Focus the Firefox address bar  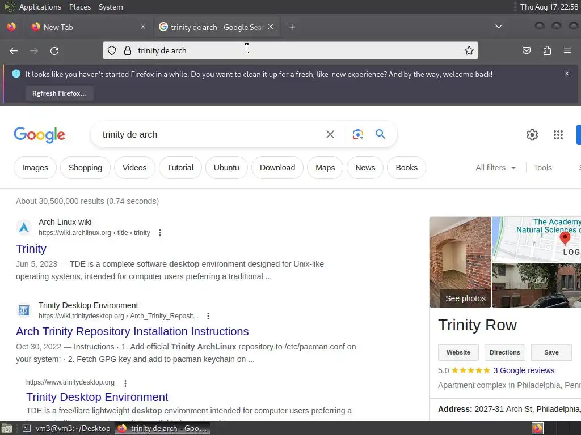[290, 50]
